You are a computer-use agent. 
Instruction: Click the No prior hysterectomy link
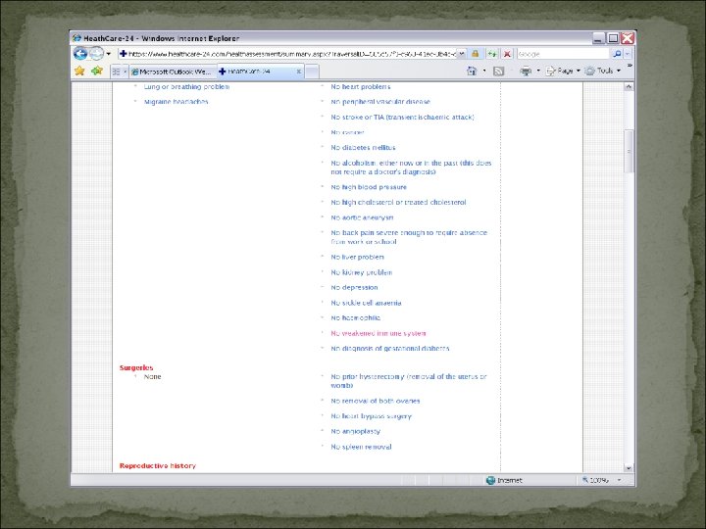[x=409, y=381]
